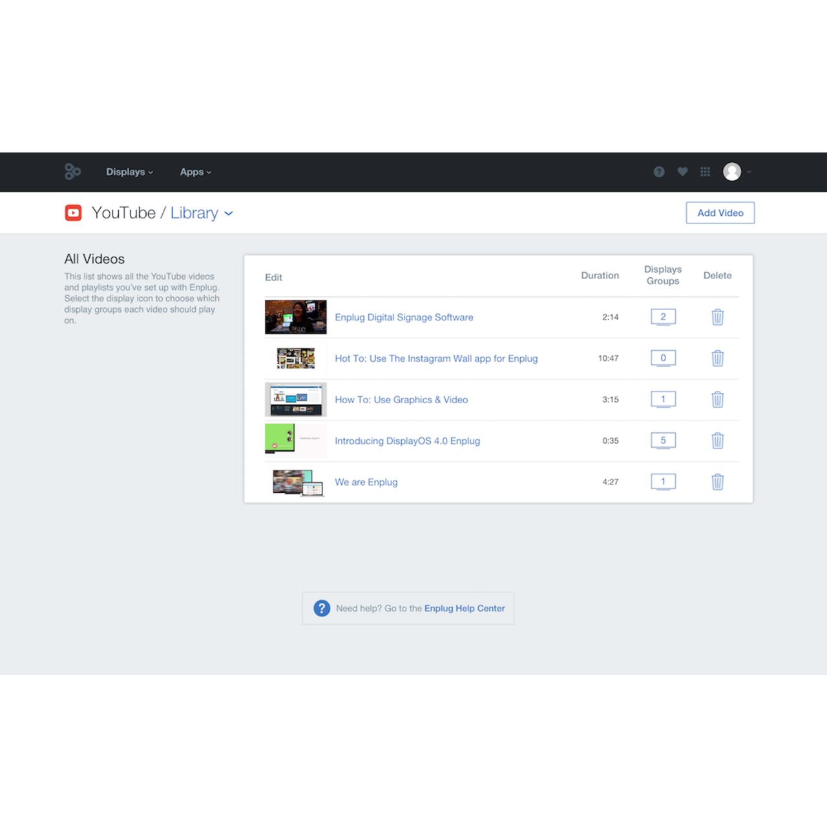
Task: Click the Enplug logo in the navigation bar
Action: [72, 171]
